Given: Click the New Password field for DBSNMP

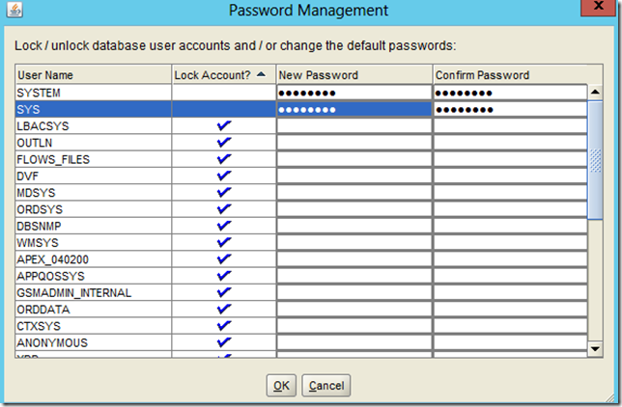Looking at the screenshot, I should coord(353,226).
